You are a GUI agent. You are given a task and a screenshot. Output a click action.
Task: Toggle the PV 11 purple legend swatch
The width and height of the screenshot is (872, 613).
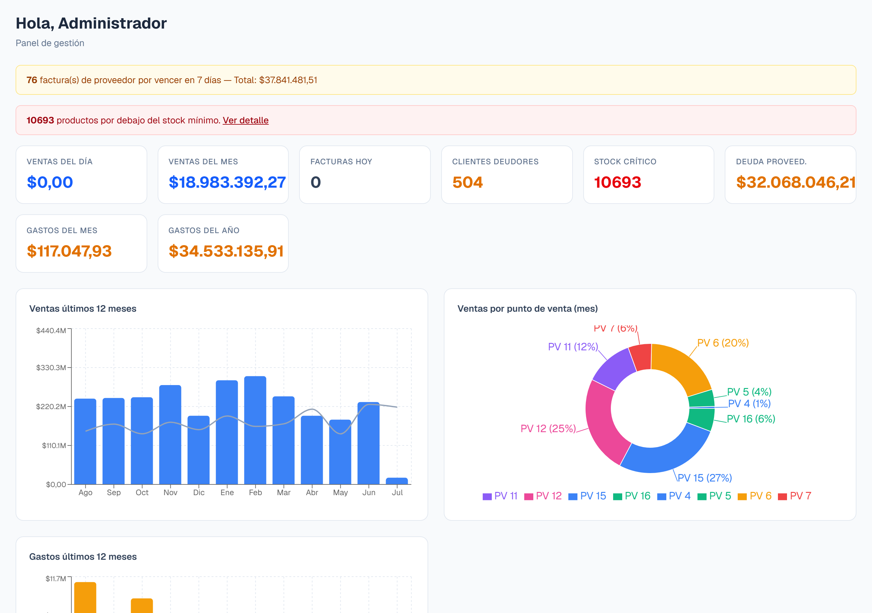coord(487,497)
